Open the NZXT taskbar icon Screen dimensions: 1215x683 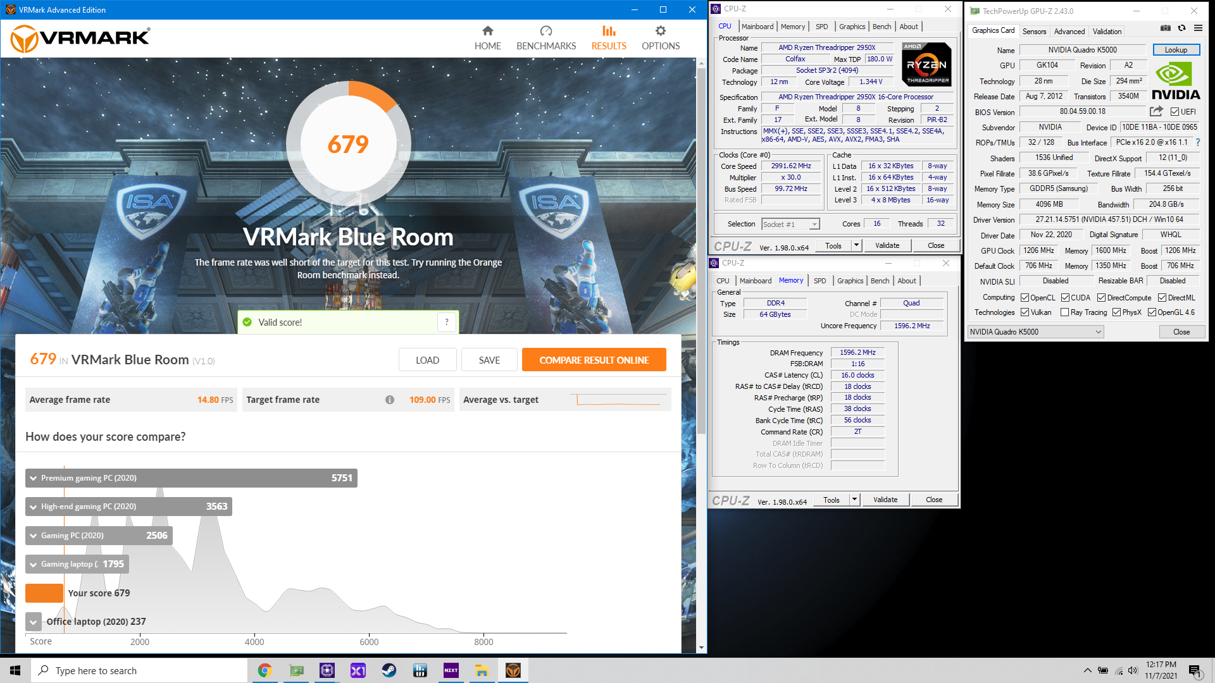[451, 670]
